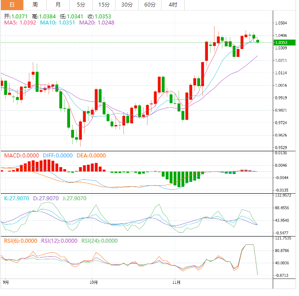
Task: Click the 10月 date marker on time axis
Action: [94, 282]
